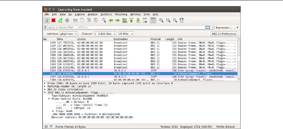Apply display filter blue arrow button
The image size is (283, 129).
(x=207, y=28)
